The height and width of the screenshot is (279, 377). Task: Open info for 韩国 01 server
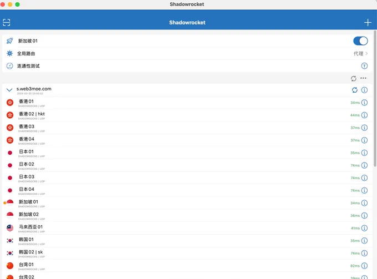tap(364, 241)
